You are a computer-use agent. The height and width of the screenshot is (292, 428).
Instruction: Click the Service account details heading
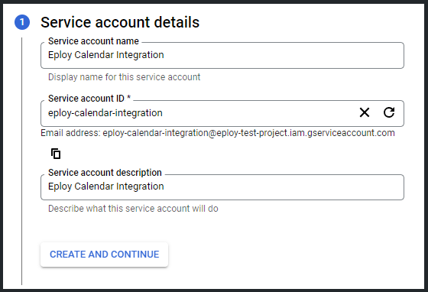120,22
